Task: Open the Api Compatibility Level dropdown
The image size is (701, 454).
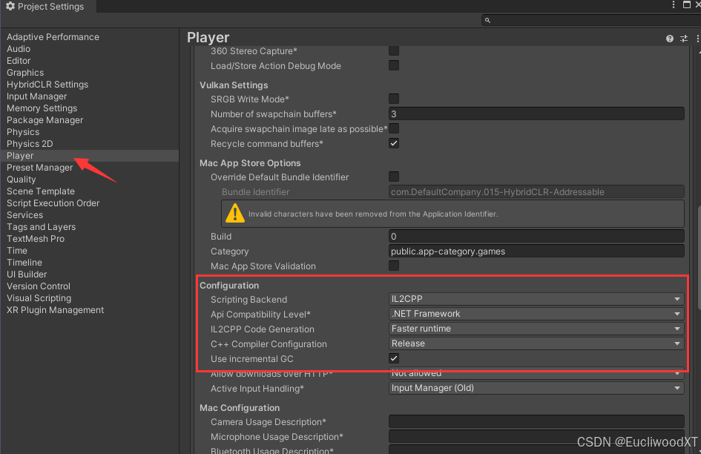Action: click(x=536, y=314)
